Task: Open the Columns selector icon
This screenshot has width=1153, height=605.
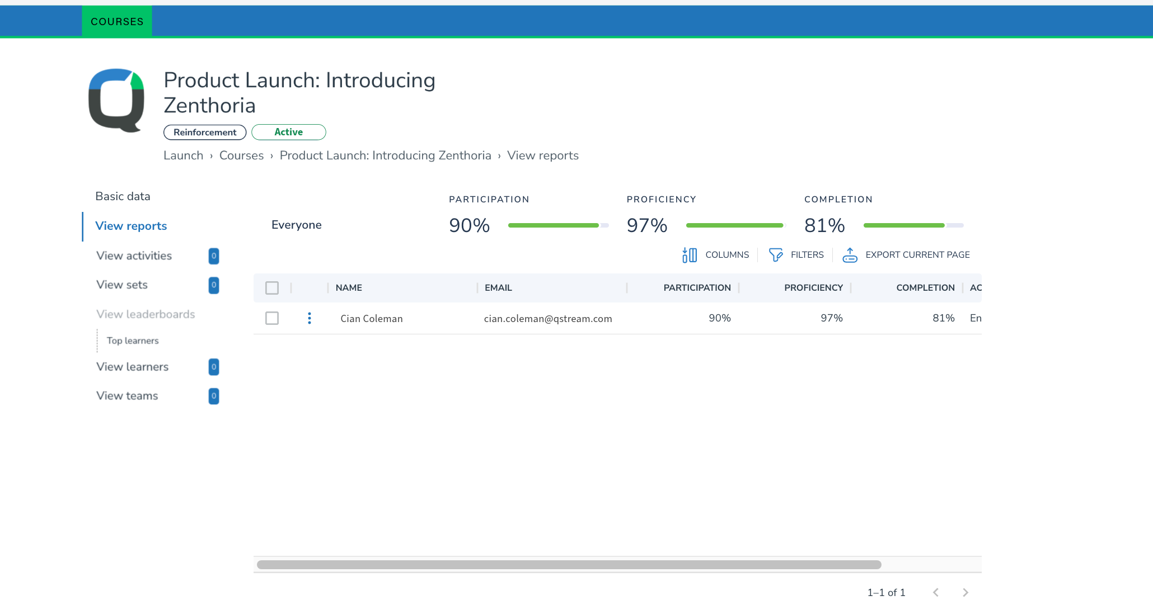Action: [690, 255]
